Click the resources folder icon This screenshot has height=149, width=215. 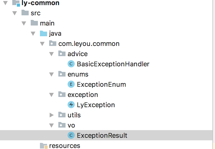[44, 146]
